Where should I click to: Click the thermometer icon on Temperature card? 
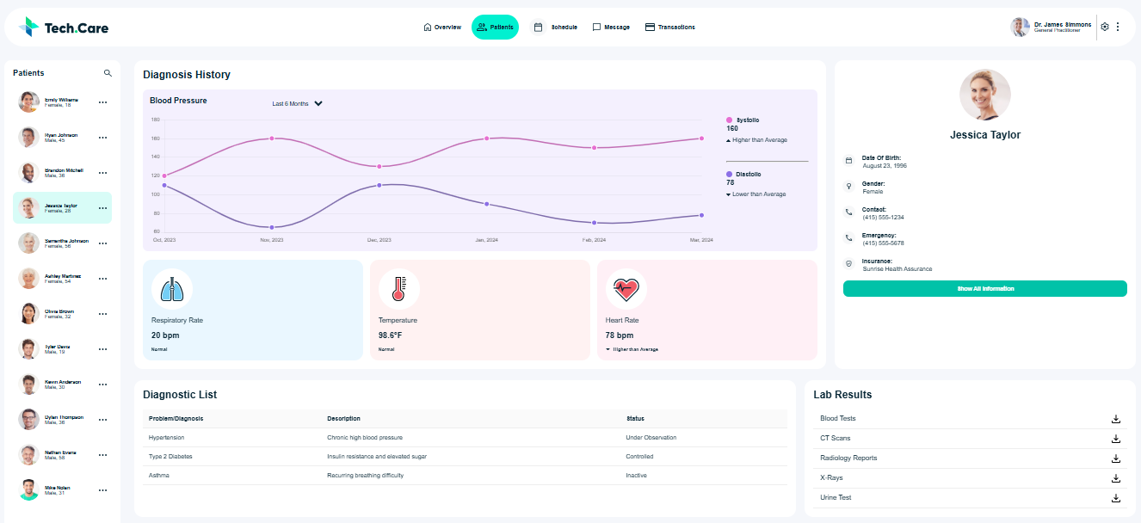(x=398, y=290)
